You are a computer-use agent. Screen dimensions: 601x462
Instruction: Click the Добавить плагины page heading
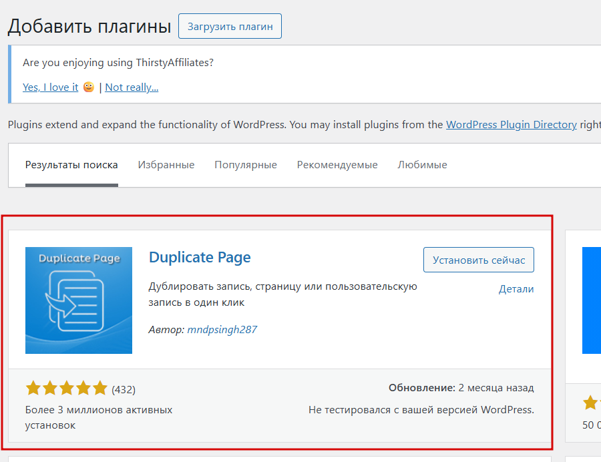coord(89,27)
